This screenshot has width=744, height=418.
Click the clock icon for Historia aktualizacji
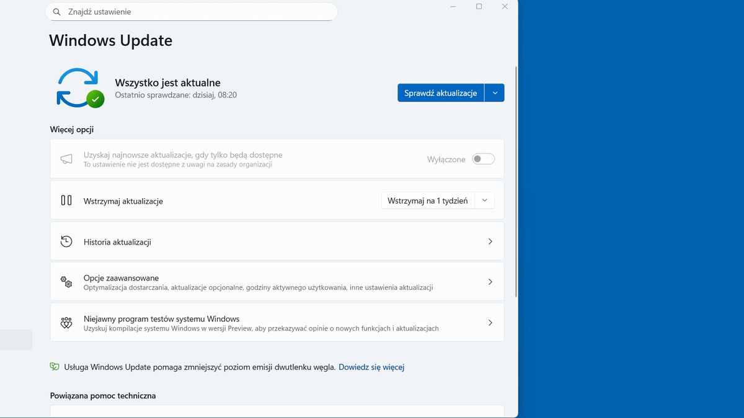[66, 242]
